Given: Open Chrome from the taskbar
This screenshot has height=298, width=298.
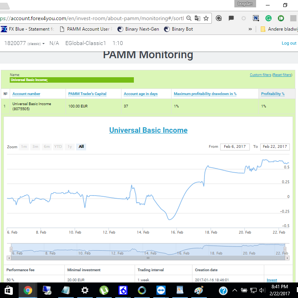Looking at the screenshot, I should pos(28,290).
